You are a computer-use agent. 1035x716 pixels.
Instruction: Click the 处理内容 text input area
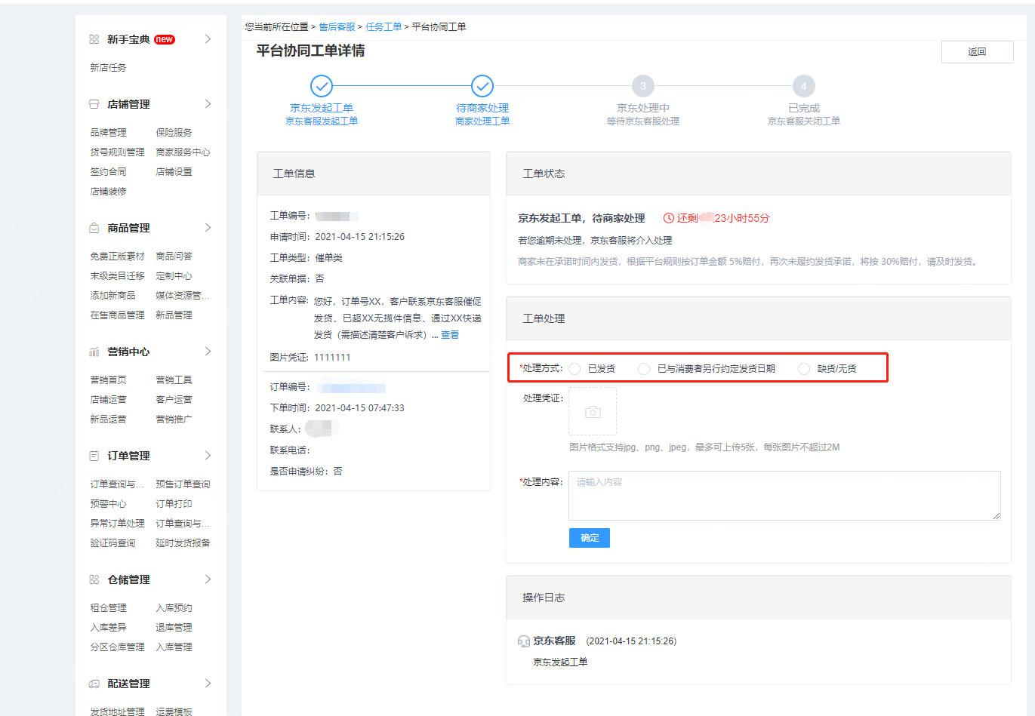784,495
